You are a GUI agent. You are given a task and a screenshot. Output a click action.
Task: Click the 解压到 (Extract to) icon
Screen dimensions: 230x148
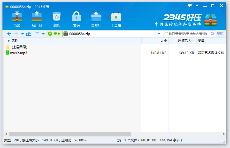(x=37, y=19)
